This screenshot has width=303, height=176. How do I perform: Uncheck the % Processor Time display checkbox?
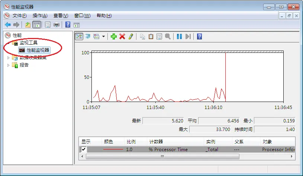(84, 149)
